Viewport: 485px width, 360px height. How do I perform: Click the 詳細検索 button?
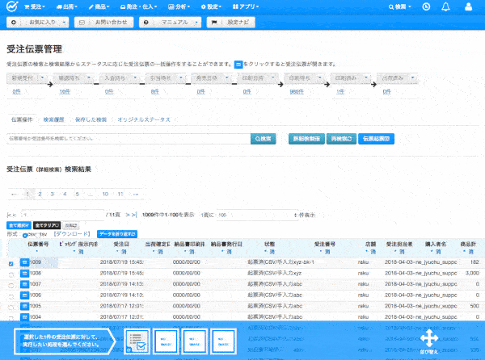tap(306, 139)
